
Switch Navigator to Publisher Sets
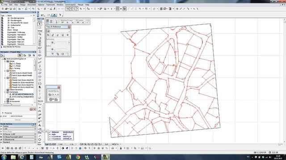(34, 55)
